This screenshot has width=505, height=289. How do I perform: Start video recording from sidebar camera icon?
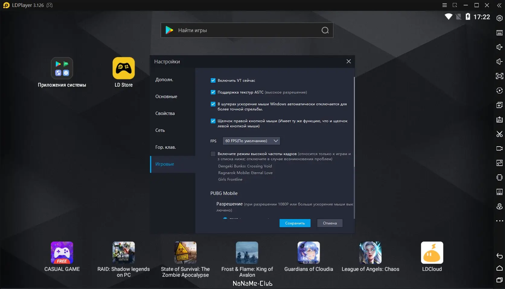tap(500, 148)
